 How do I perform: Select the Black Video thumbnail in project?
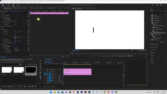pyautogui.click(x=31, y=70)
